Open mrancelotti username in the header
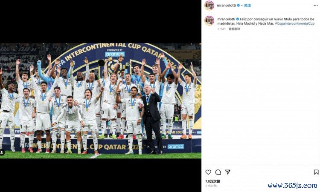 coord(226,6)
